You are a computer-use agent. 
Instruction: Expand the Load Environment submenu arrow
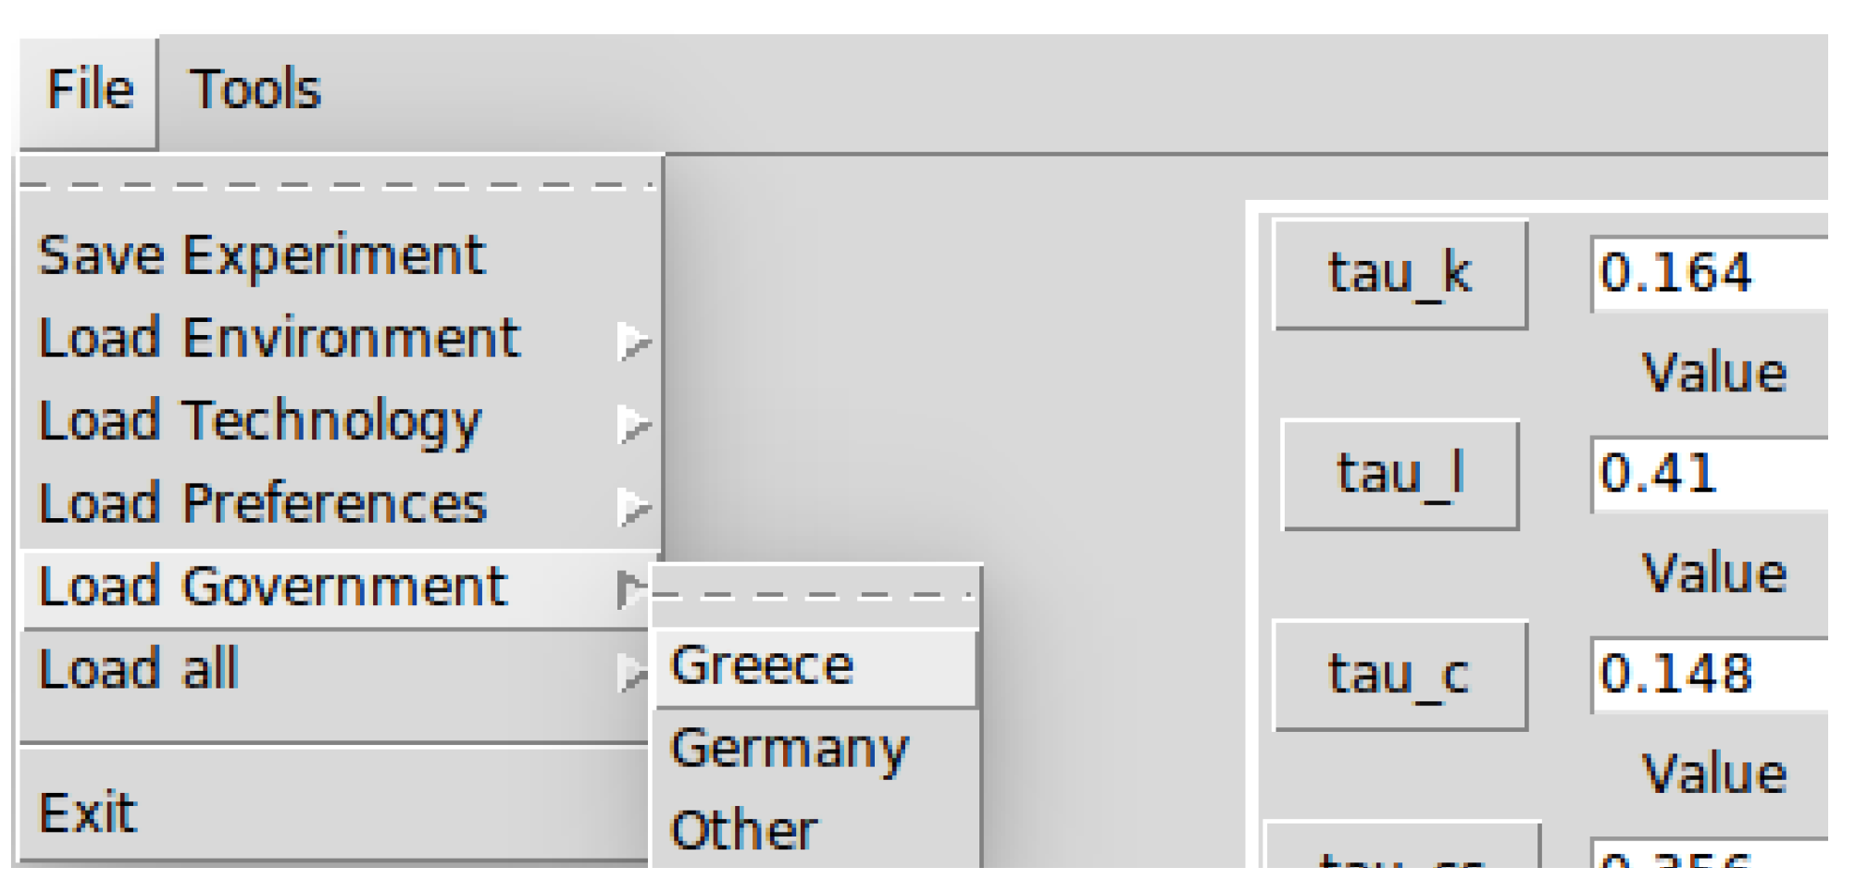tap(633, 341)
